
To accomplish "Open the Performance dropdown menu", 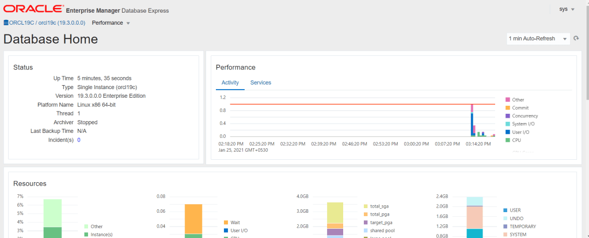I will [111, 23].
